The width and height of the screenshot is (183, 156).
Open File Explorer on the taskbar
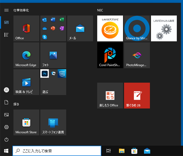pyautogui.click(x=122, y=151)
